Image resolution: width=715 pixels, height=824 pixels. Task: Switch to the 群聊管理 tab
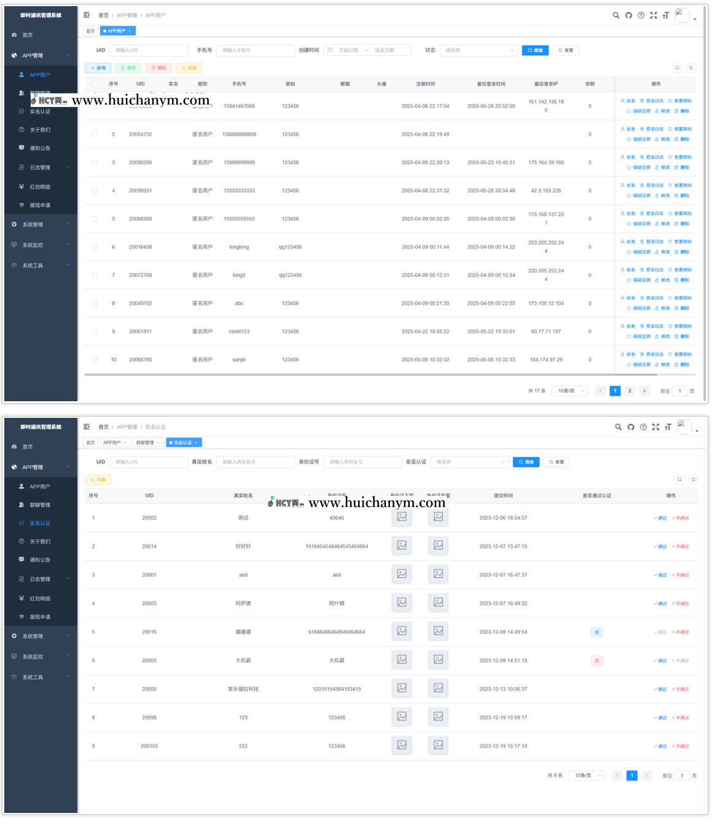click(147, 442)
